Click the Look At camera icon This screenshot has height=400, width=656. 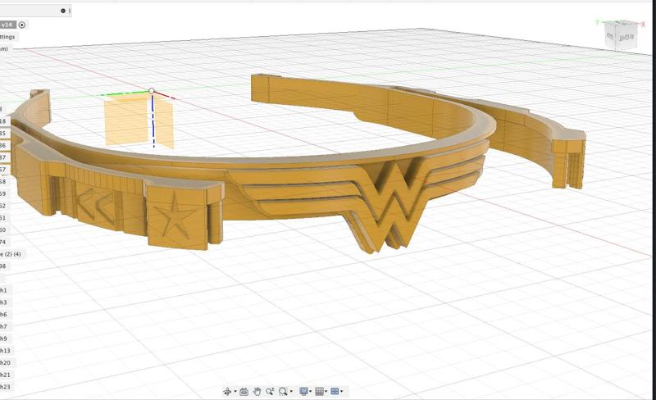point(244,392)
